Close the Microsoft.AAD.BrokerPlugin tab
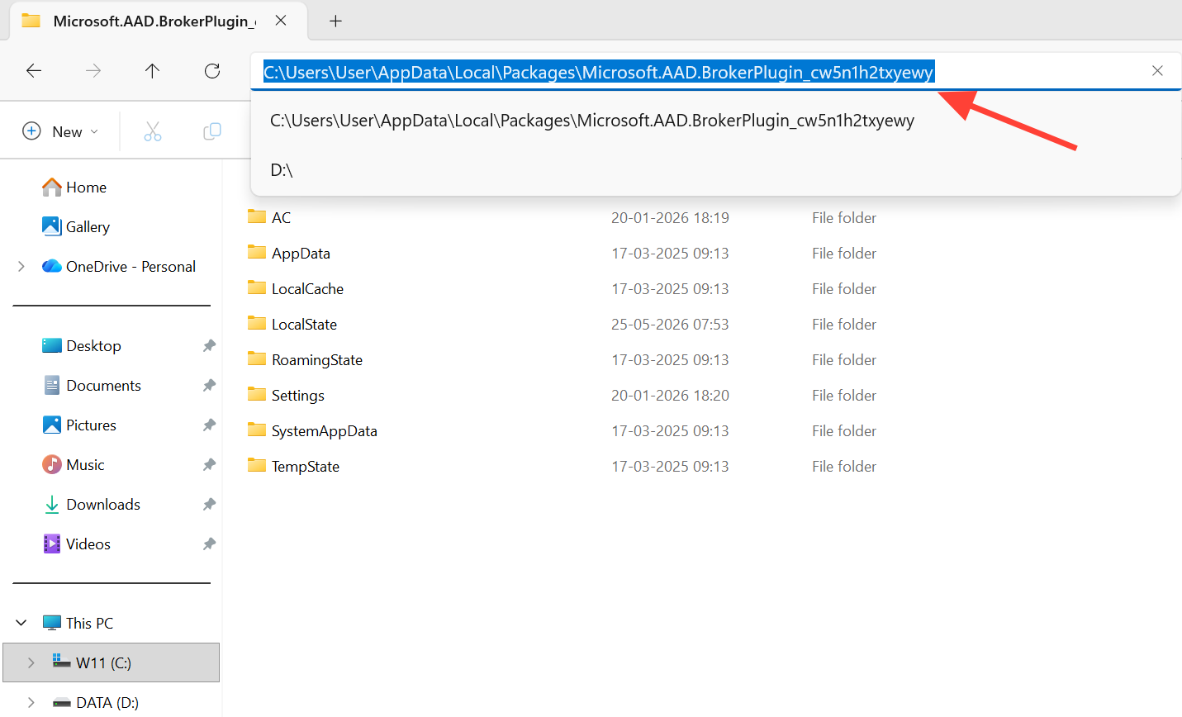 click(281, 21)
